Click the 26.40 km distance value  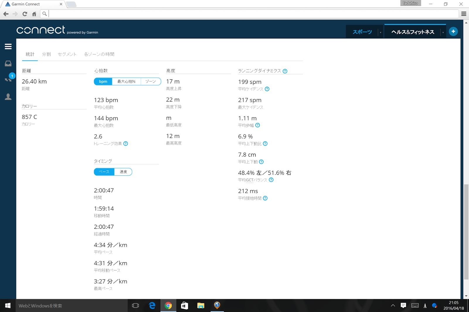coord(34,81)
